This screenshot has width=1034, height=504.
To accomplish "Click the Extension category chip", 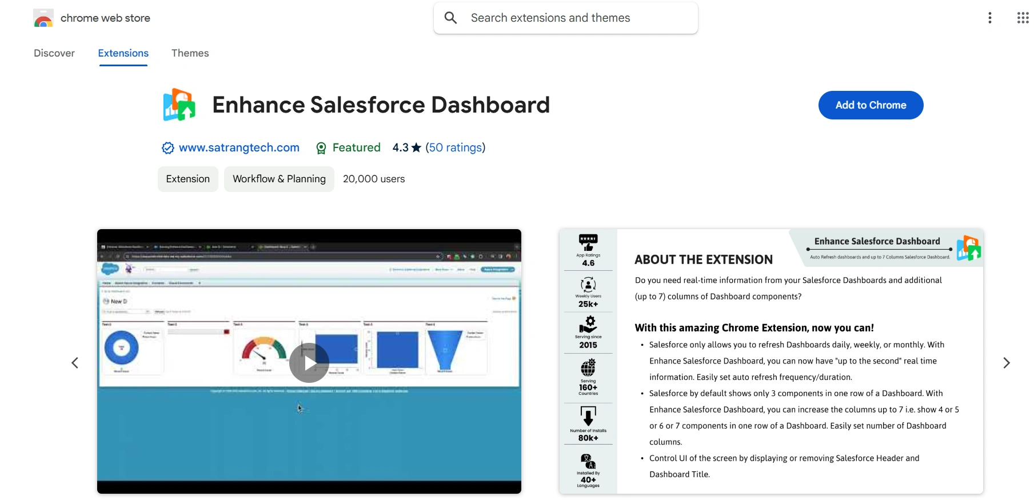I will click(x=188, y=179).
